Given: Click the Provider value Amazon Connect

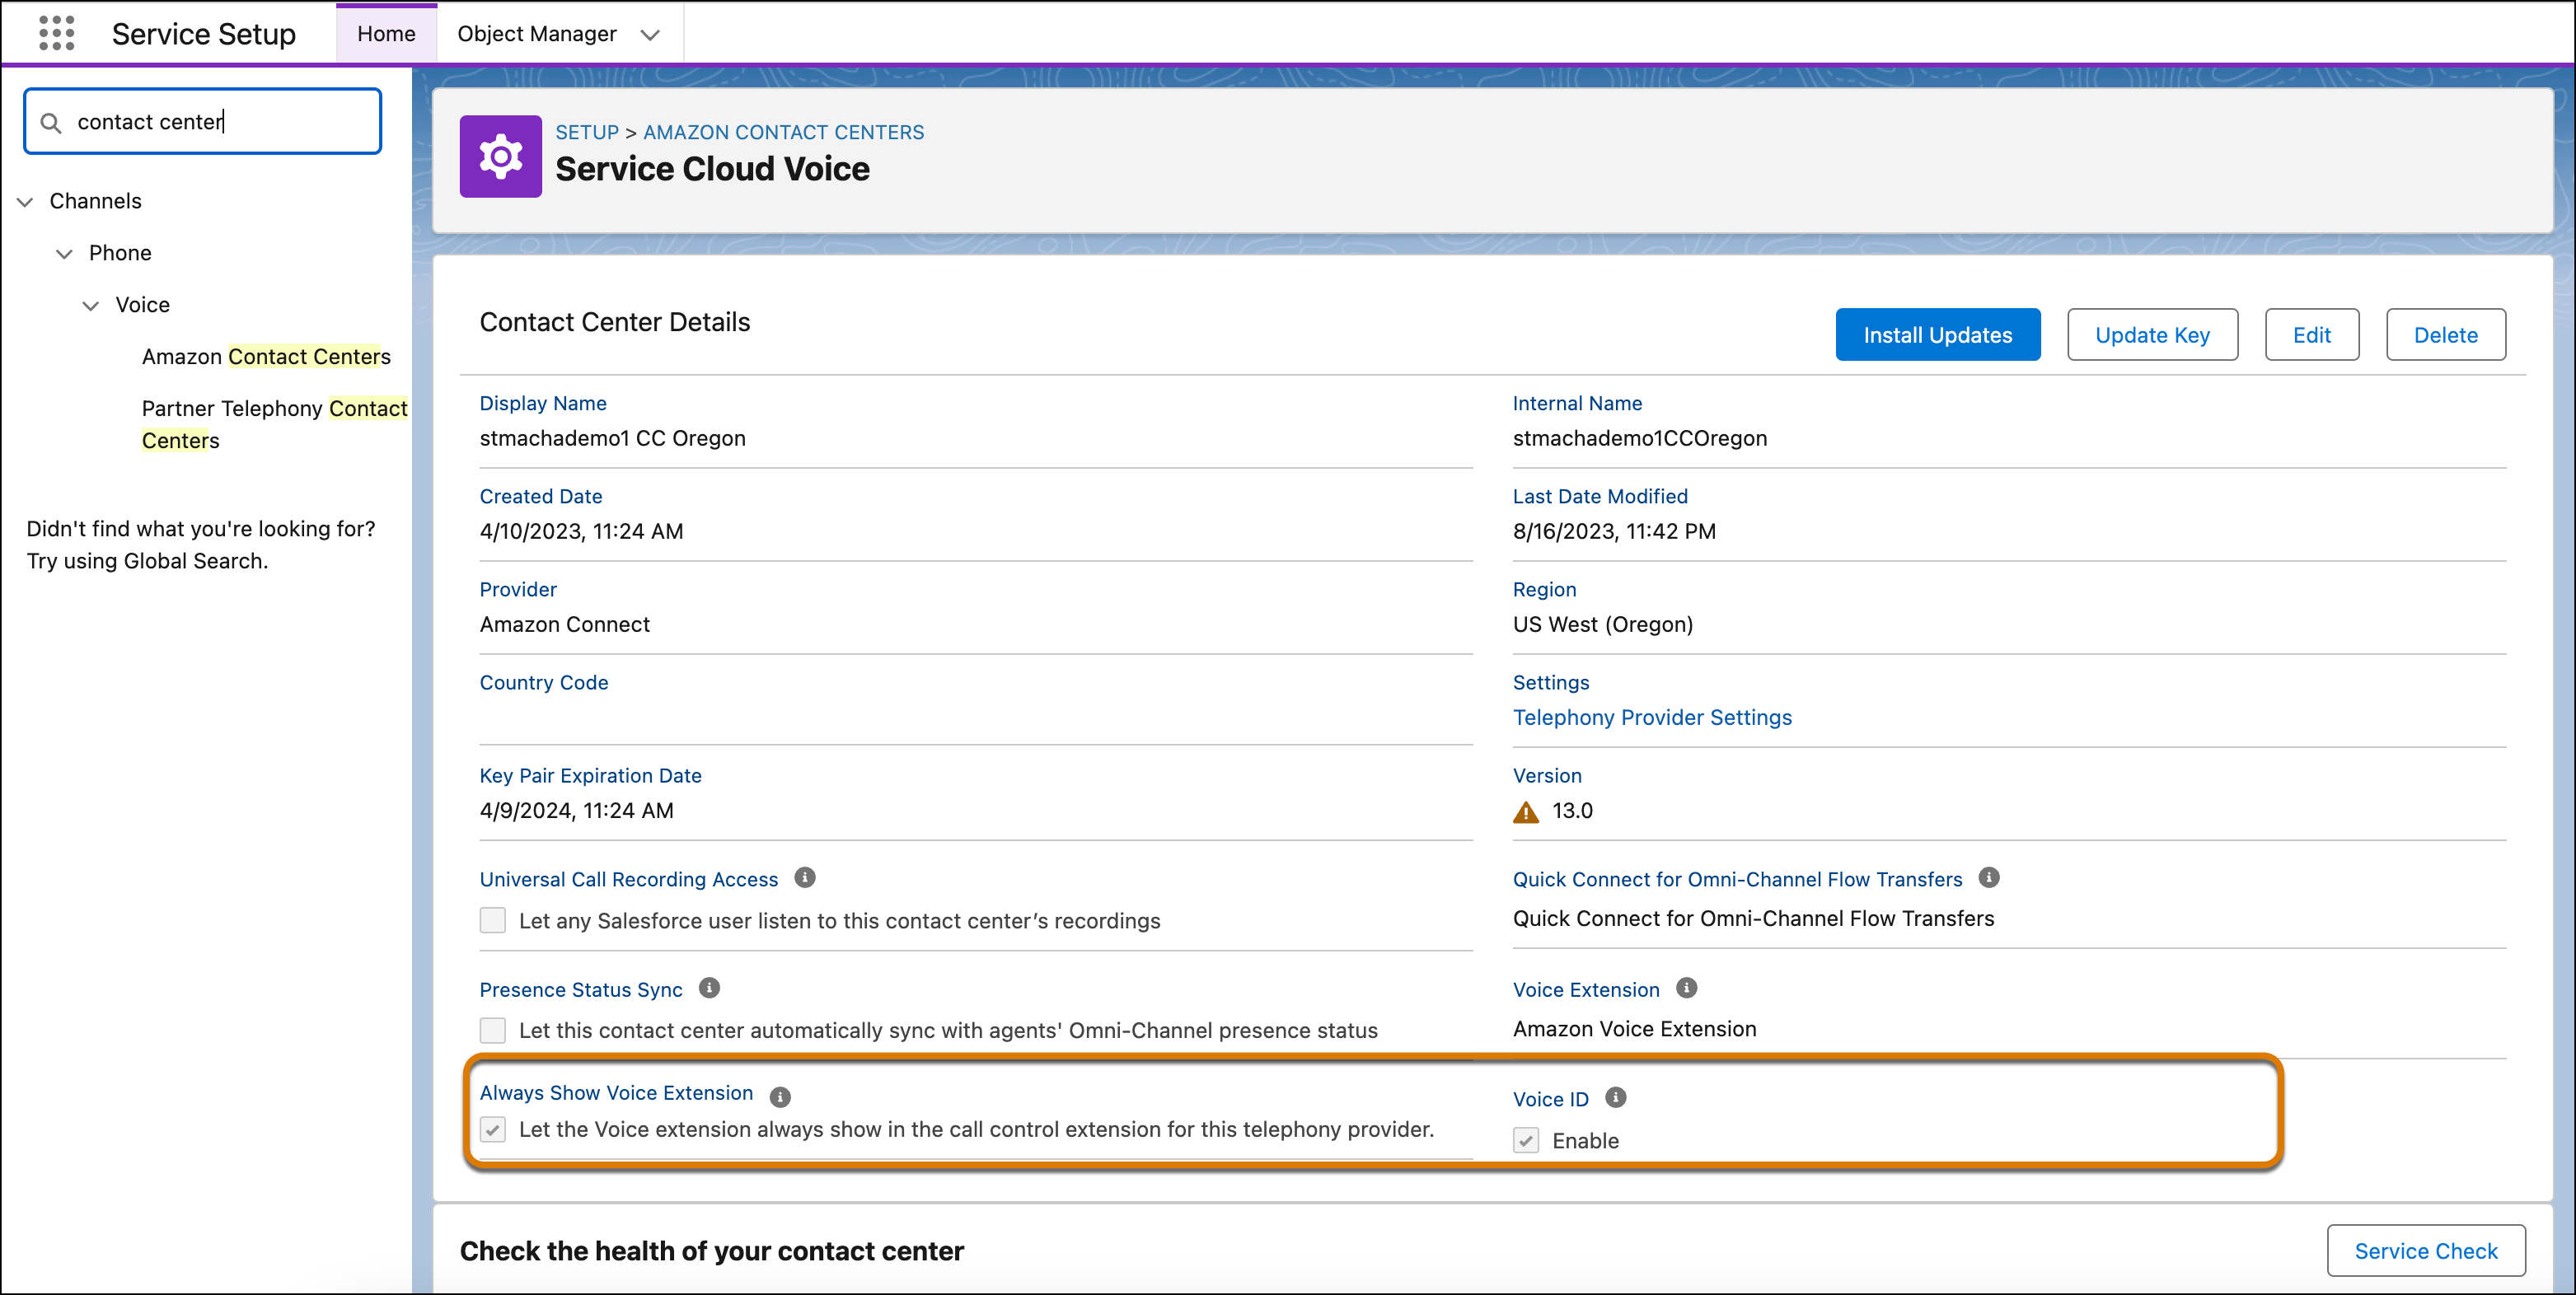Looking at the screenshot, I should pos(565,624).
